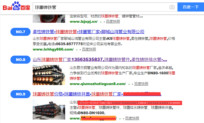Open 百度快照 for www.lzjxpj.cn result

(x=113, y=22)
